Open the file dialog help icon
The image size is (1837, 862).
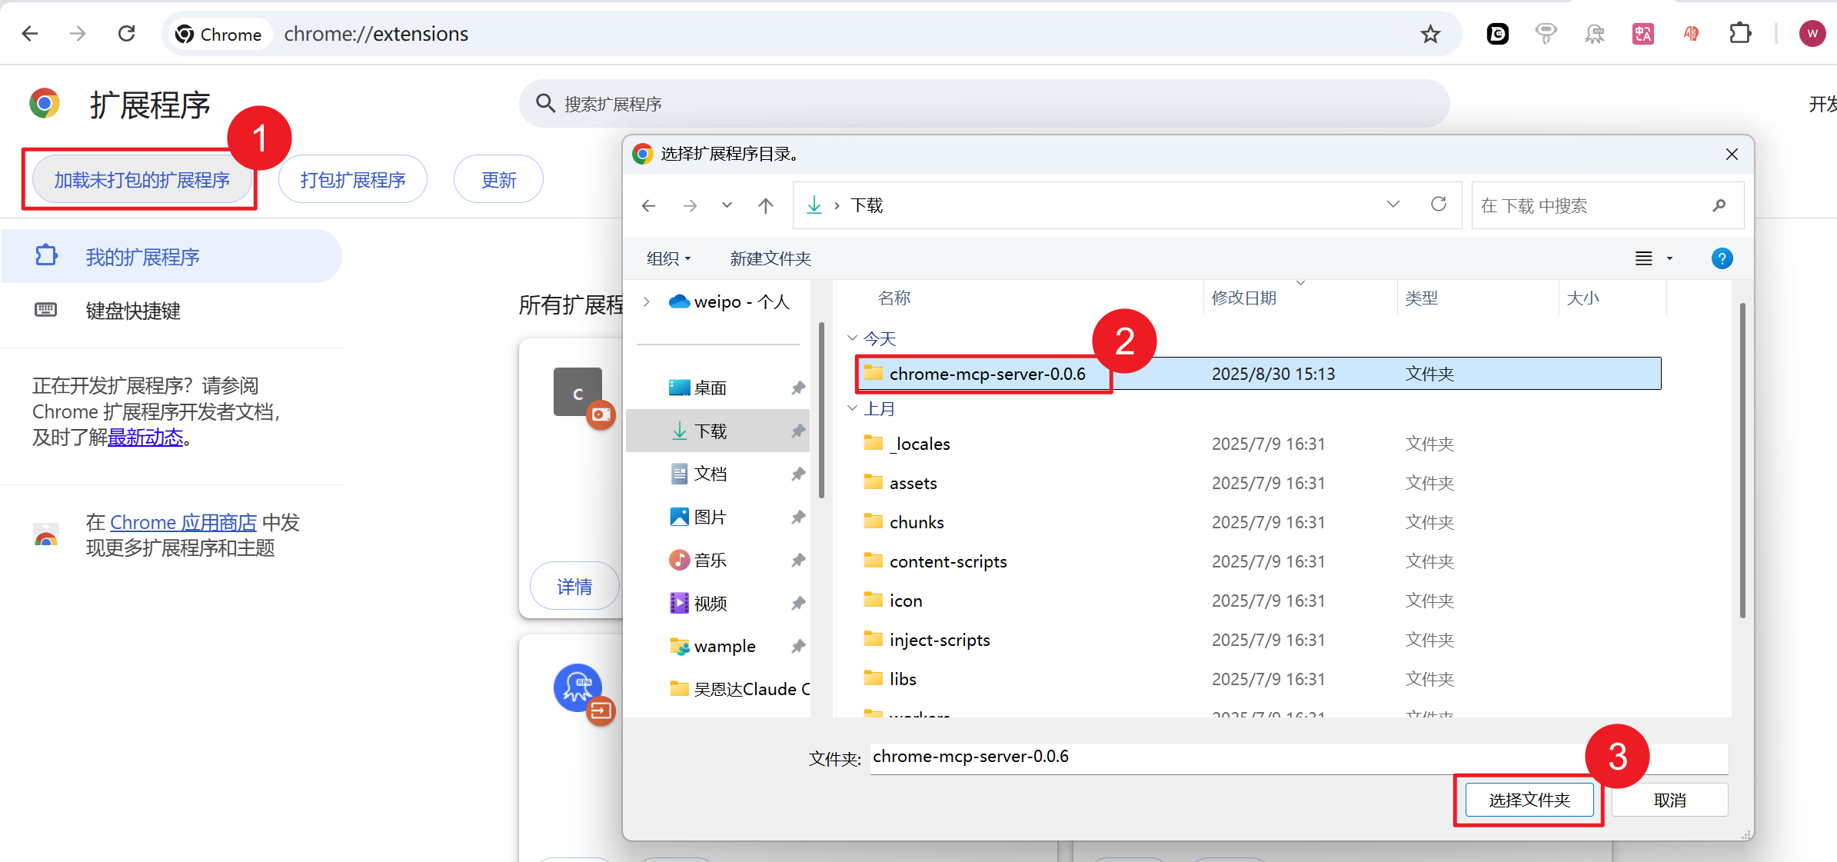1722,258
